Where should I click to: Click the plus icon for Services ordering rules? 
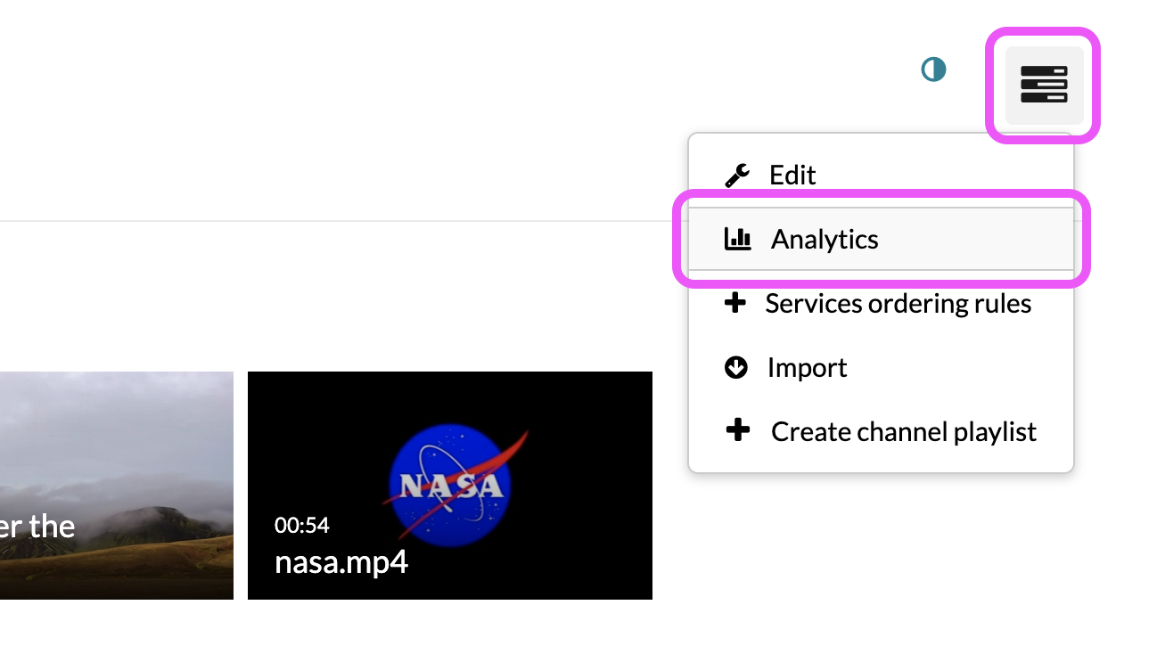[734, 304]
